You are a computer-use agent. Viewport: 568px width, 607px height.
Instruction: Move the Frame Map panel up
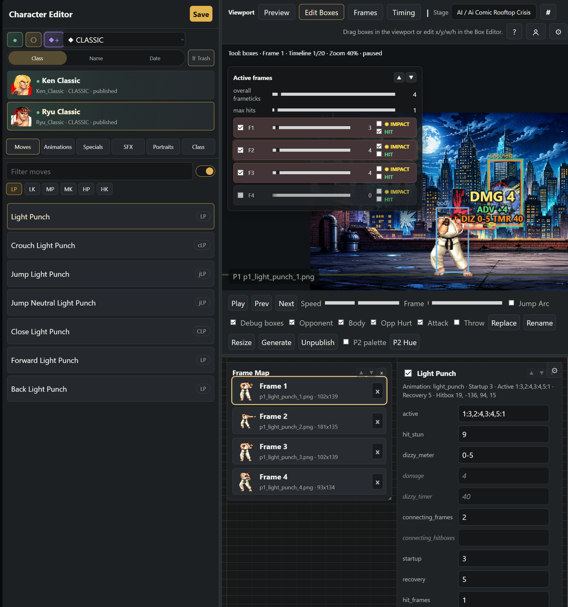pos(361,373)
